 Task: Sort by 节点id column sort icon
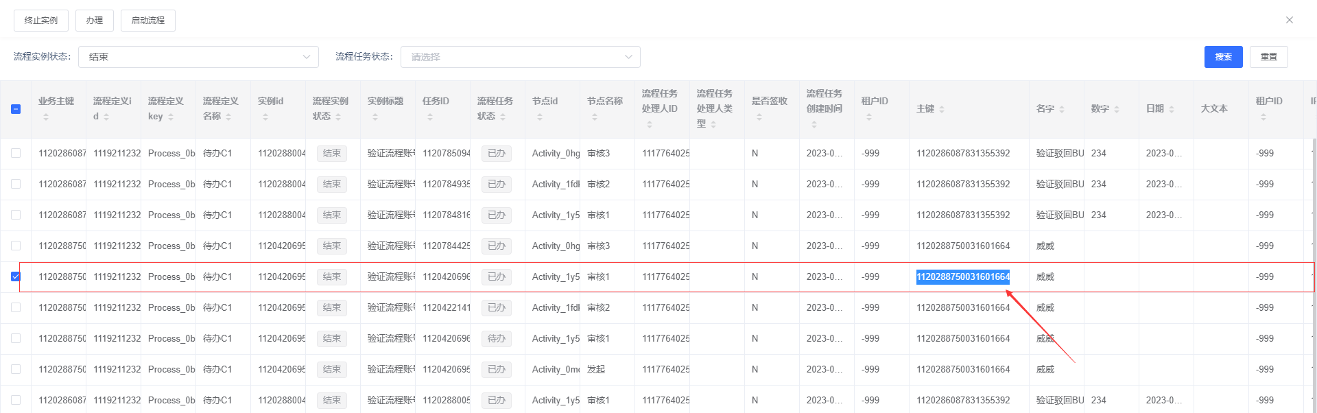540,117
